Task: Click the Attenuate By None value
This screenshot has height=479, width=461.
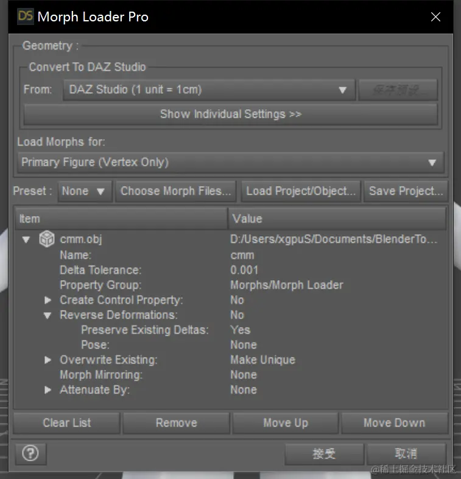Action: pyautogui.click(x=244, y=390)
